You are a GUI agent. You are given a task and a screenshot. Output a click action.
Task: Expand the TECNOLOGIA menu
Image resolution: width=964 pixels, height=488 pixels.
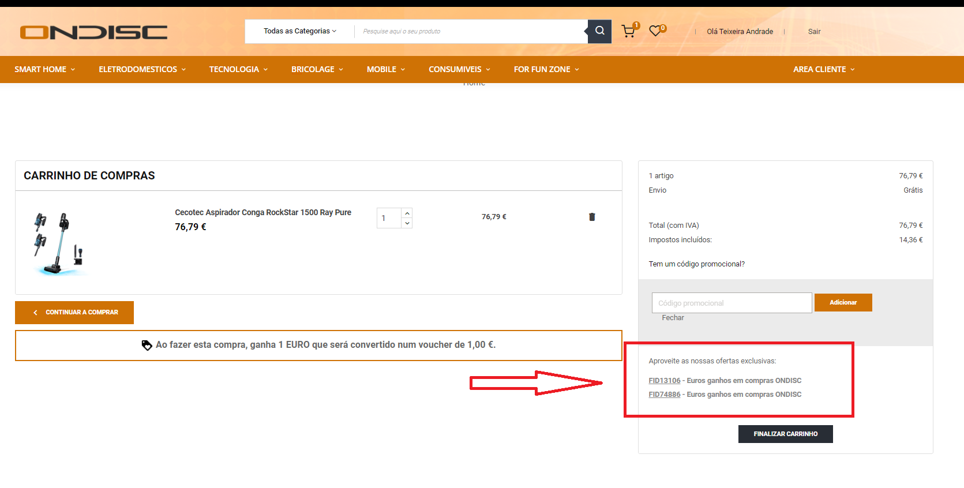(238, 69)
